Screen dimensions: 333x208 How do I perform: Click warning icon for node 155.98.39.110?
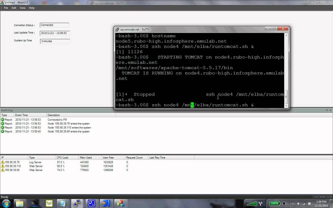point(3,166)
